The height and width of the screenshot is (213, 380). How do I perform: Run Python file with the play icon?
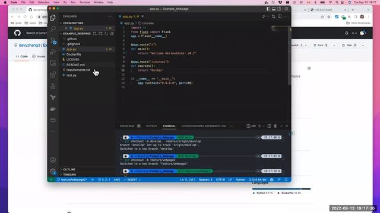pyautogui.click(x=264, y=17)
